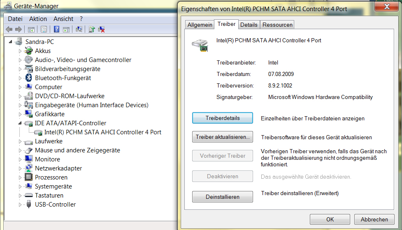Expand the USB-Controller node arrow
The width and height of the screenshot is (402, 230).
tap(20, 205)
